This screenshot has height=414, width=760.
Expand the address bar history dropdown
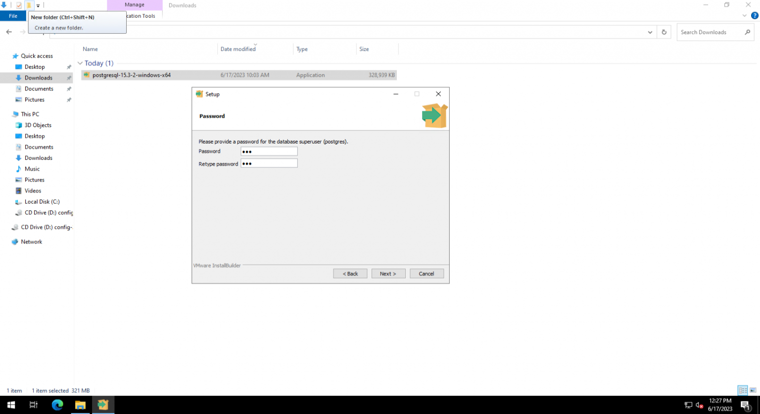click(x=650, y=32)
